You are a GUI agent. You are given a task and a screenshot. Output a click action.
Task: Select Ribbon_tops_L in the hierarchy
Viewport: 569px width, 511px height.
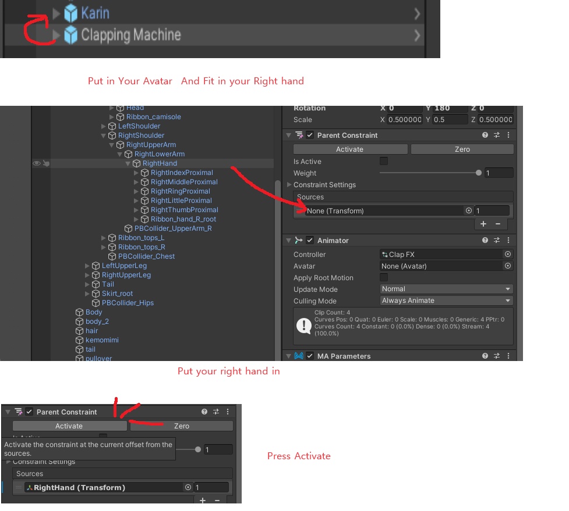[141, 238]
